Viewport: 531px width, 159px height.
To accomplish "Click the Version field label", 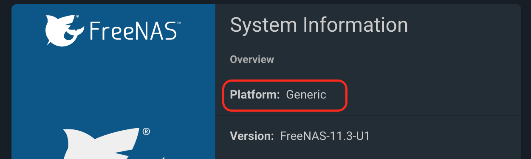I will [x=252, y=136].
